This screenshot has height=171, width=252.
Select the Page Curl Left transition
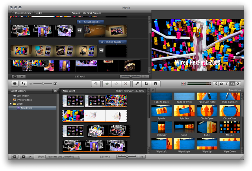(x=230, y=98)
